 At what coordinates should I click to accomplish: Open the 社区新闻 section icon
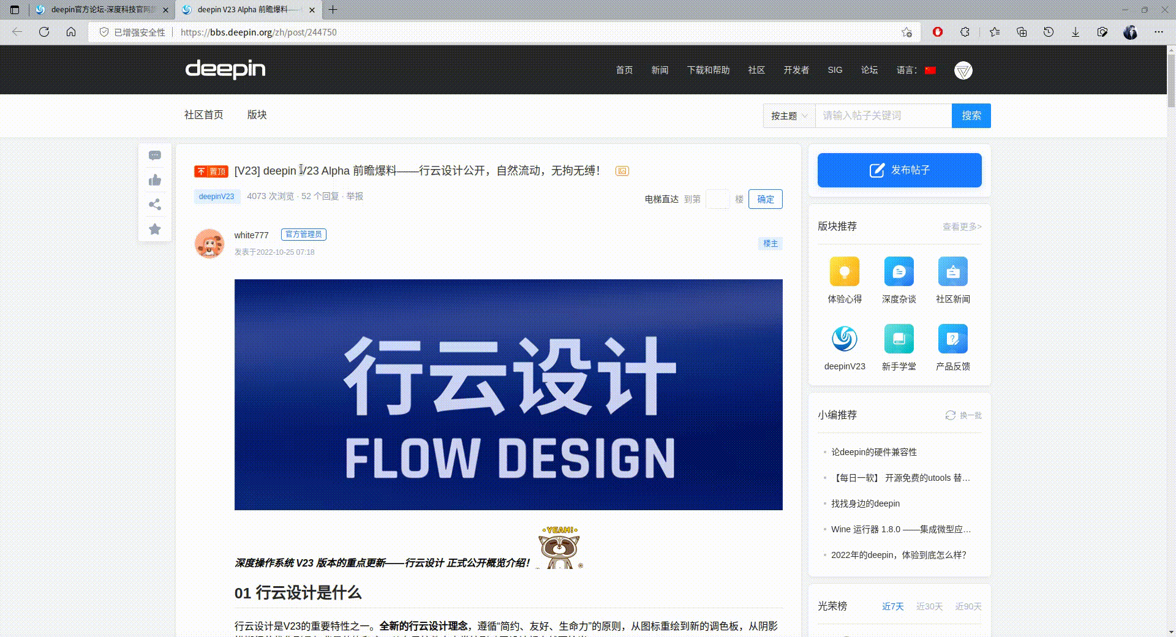coord(952,273)
